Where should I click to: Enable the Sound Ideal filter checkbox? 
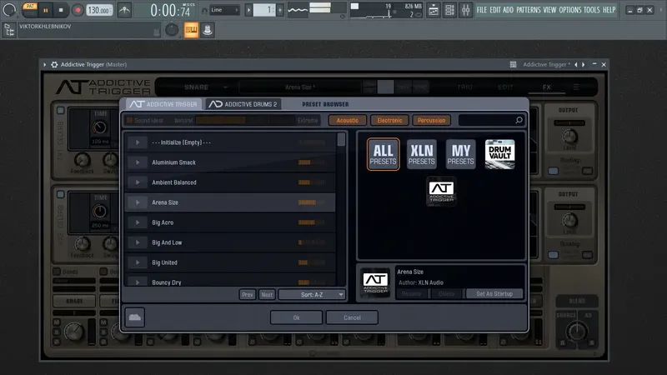(129, 120)
